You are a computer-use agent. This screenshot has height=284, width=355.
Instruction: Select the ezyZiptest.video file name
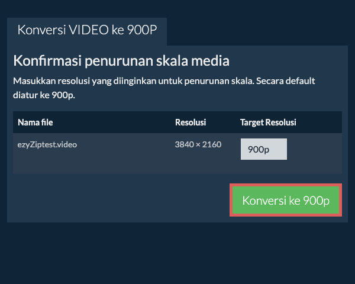pos(47,144)
